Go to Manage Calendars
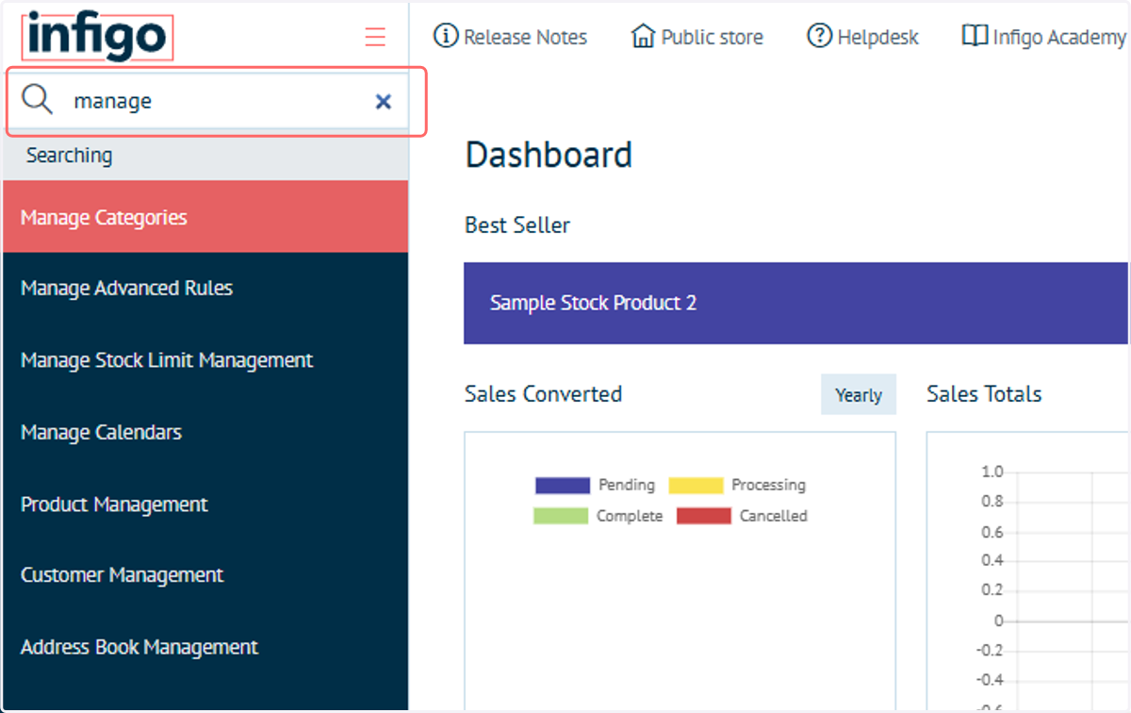The image size is (1131, 713). click(x=205, y=432)
